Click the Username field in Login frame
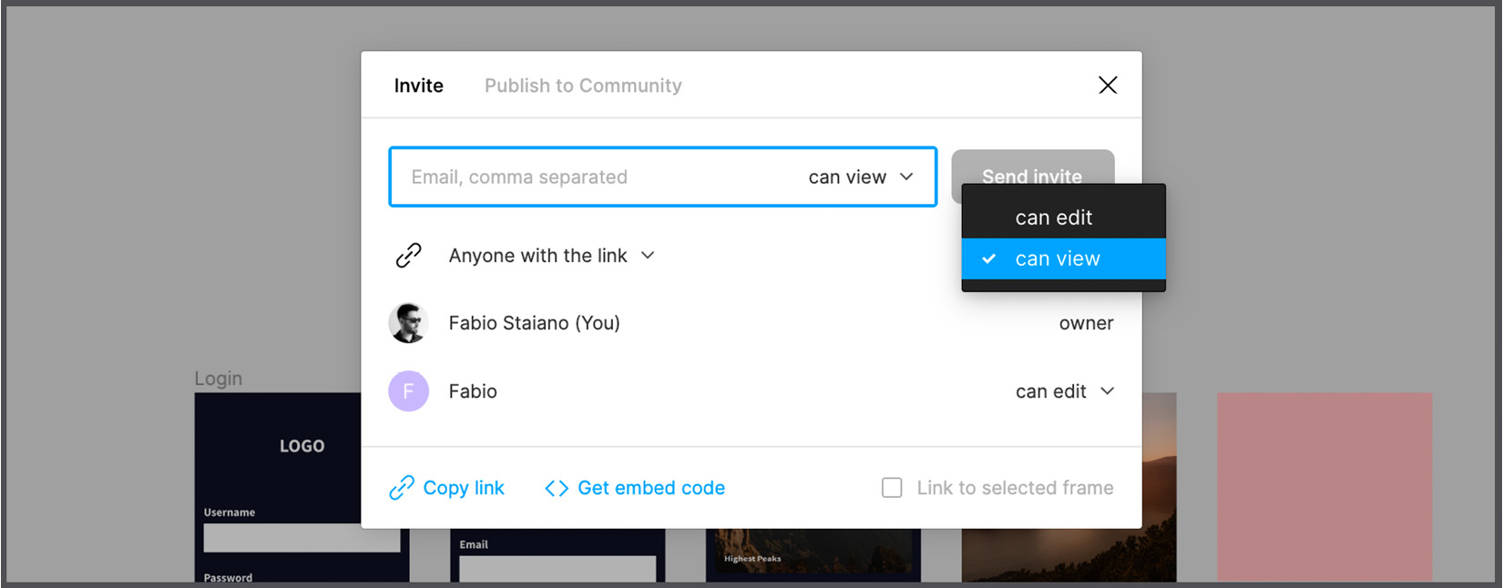Screen dimensions: 1503x588 pyautogui.click(x=302, y=538)
